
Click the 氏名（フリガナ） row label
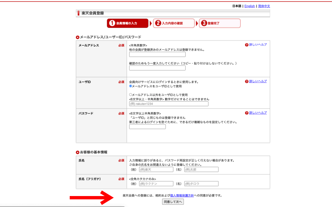(x=90, y=179)
